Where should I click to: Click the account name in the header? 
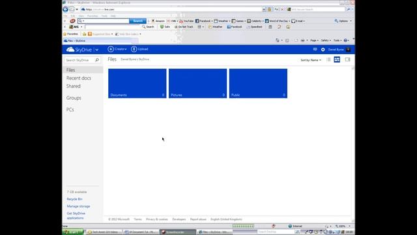pos(336,50)
